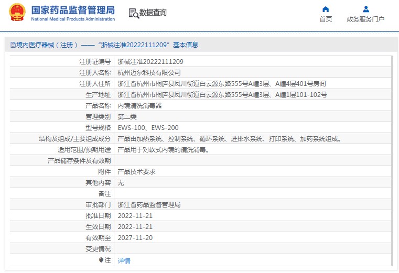
Task: Open the 详情 link
Action: coord(124,260)
